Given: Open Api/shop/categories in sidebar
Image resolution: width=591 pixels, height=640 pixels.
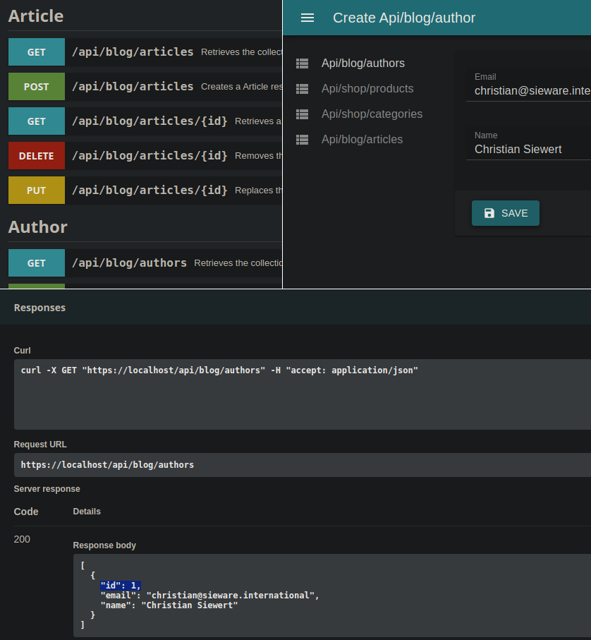Looking at the screenshot, I should [x=372, y=114].
